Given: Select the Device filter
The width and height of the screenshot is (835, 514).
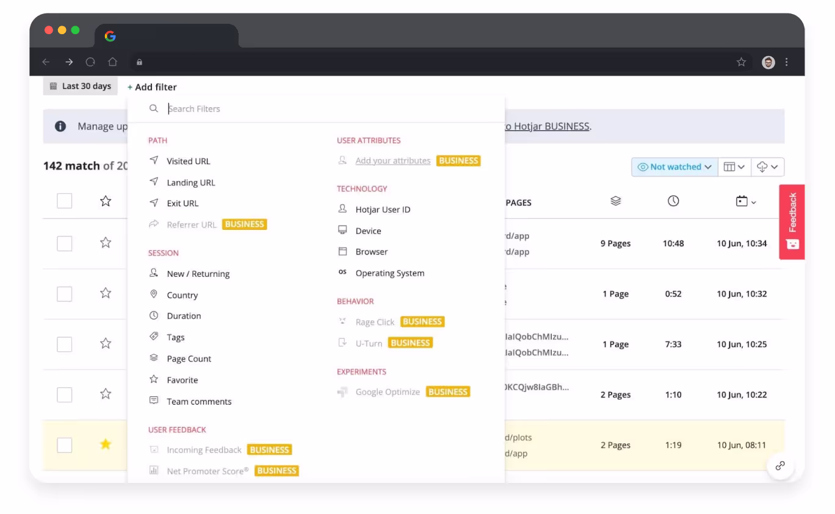Looking at the screenshot, I should [x=368, y=230].
